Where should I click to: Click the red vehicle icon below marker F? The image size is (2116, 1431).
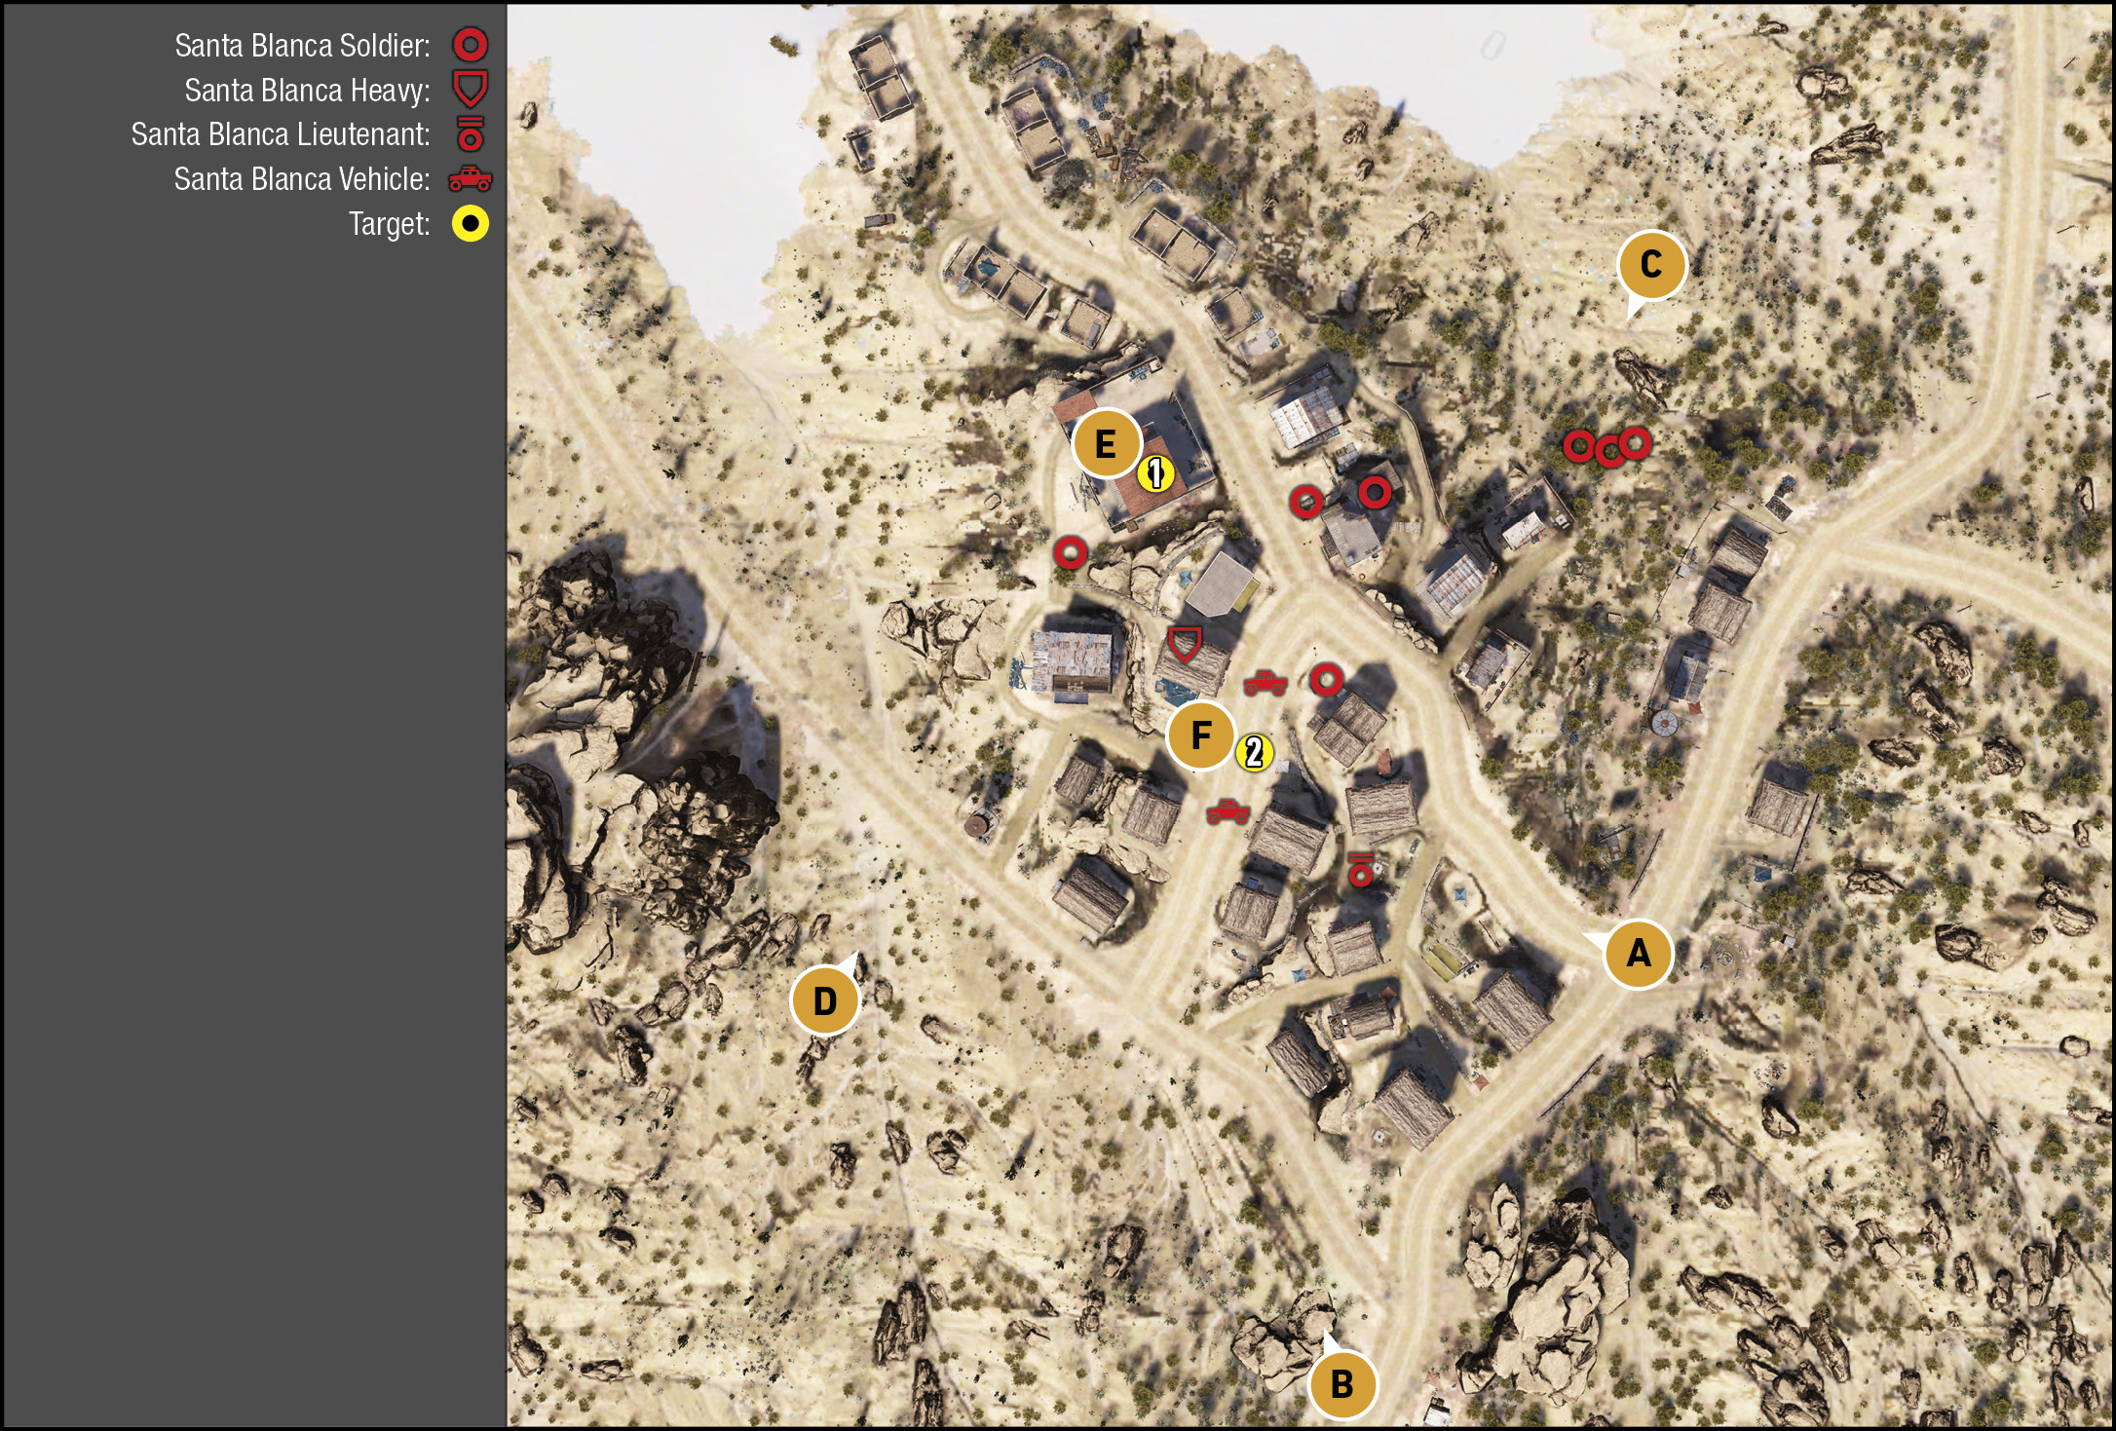coord(1228,810)
